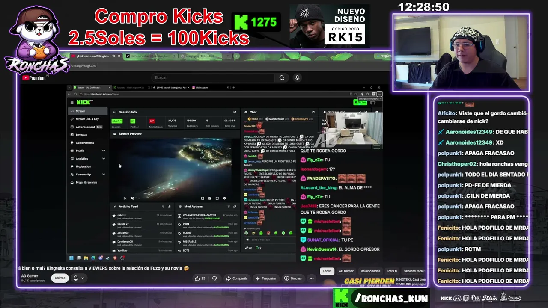
Task: Toggle mute on the stream preview
Action: tap(132, 198)
